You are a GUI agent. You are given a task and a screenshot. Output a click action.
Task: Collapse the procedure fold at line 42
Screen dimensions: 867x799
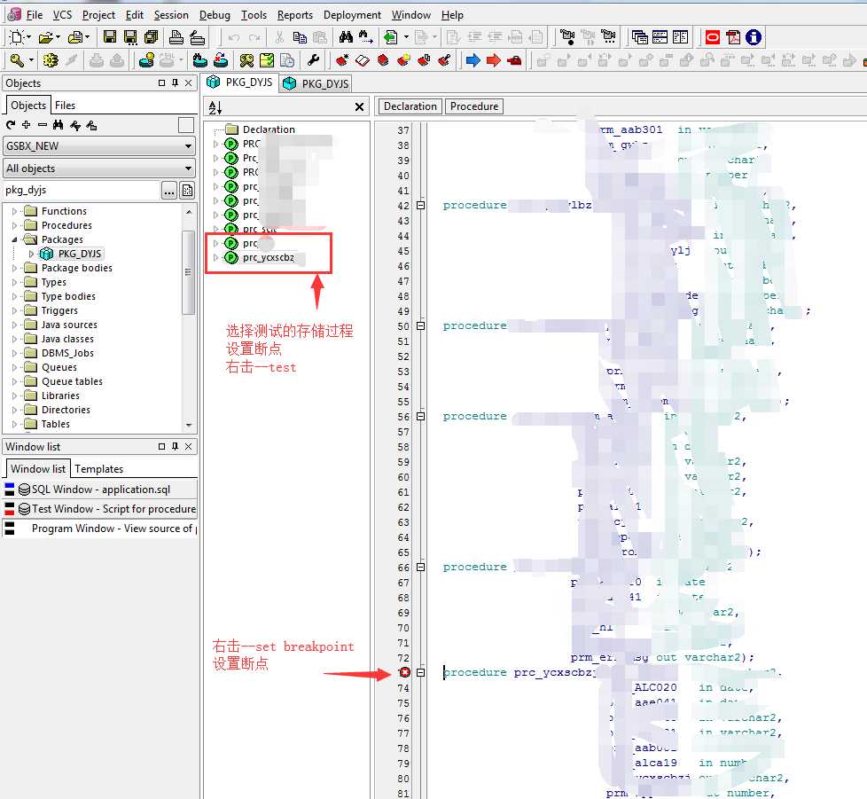(422, 206)
